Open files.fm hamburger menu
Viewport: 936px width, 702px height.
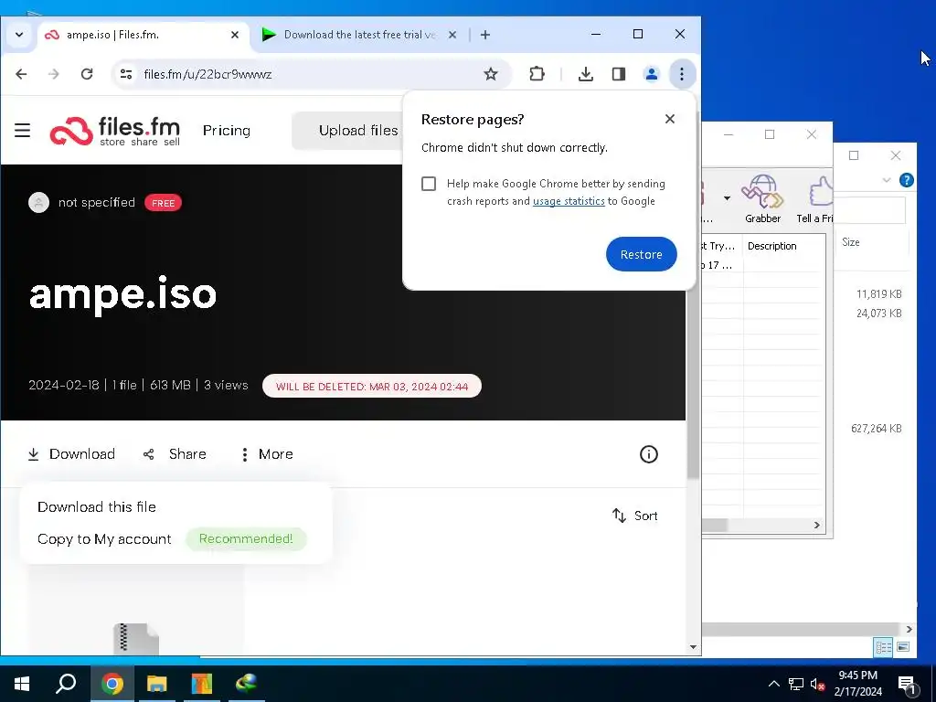(22, 130)
